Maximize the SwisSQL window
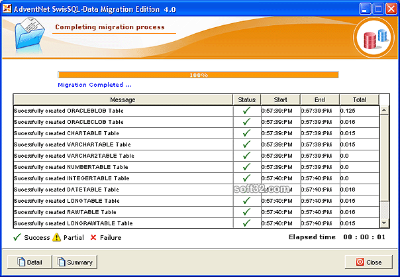Image resolution: width=400 pixels, height=277 pixels. [378, 9]
